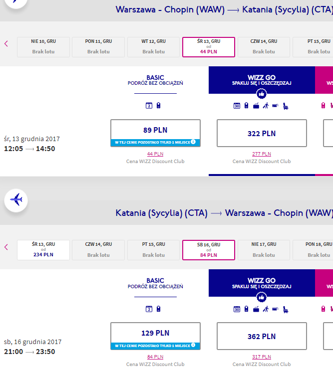Select outbound date CZW 14, GRU
333x368 pixels.
pyautogui.click(x=264, y=47)
